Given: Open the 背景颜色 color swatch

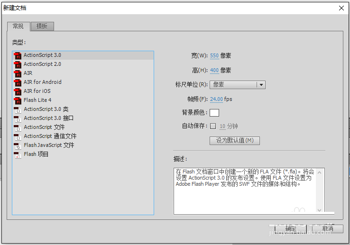Looking at the screenshot, I should [x=214, y=113].
